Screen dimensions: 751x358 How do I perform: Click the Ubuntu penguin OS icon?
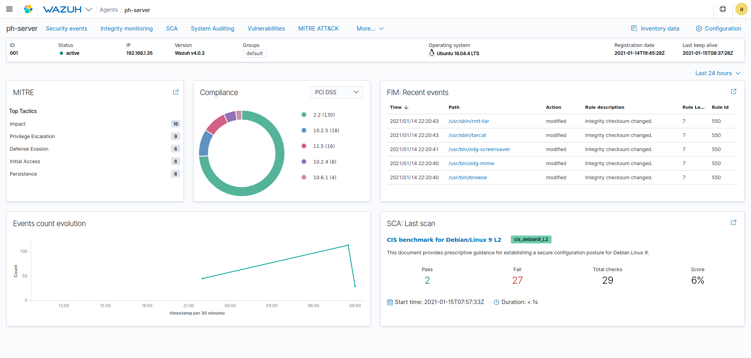coord(431,53)
